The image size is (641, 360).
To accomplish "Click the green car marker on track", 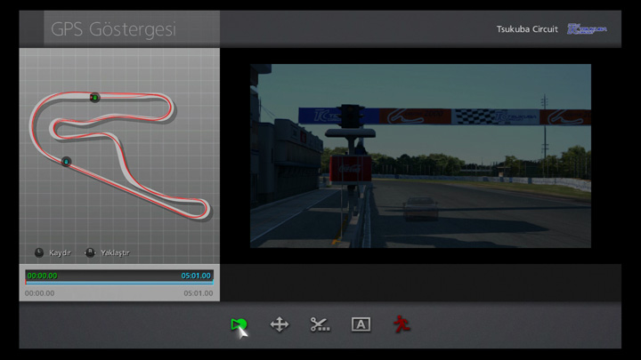I will pyautogui.click(x=94, y=98).
